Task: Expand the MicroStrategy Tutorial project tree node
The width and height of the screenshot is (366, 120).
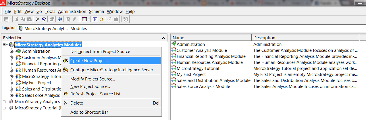Action: pyautogui.click(x=11, y=76)
